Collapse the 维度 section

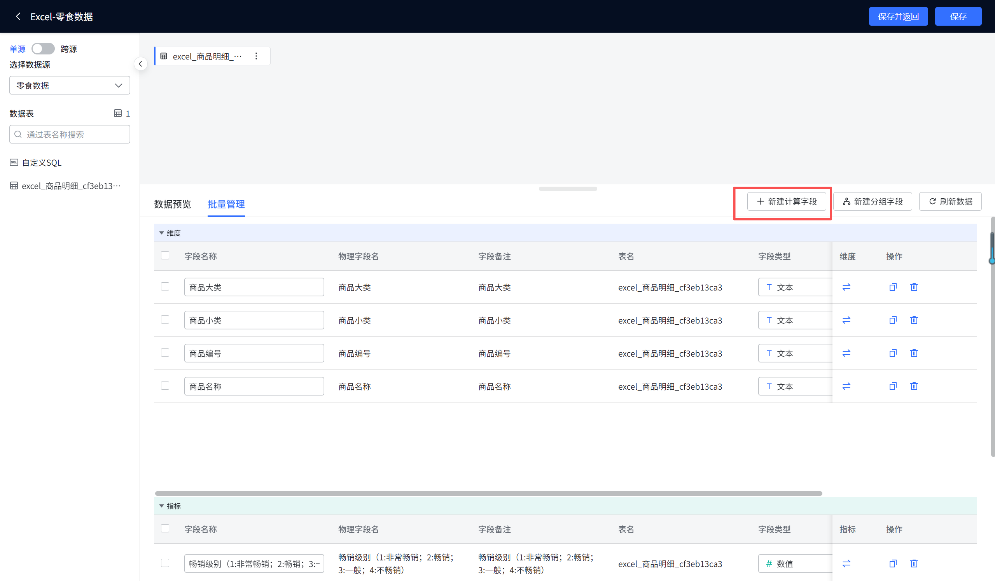coord(161,233)
